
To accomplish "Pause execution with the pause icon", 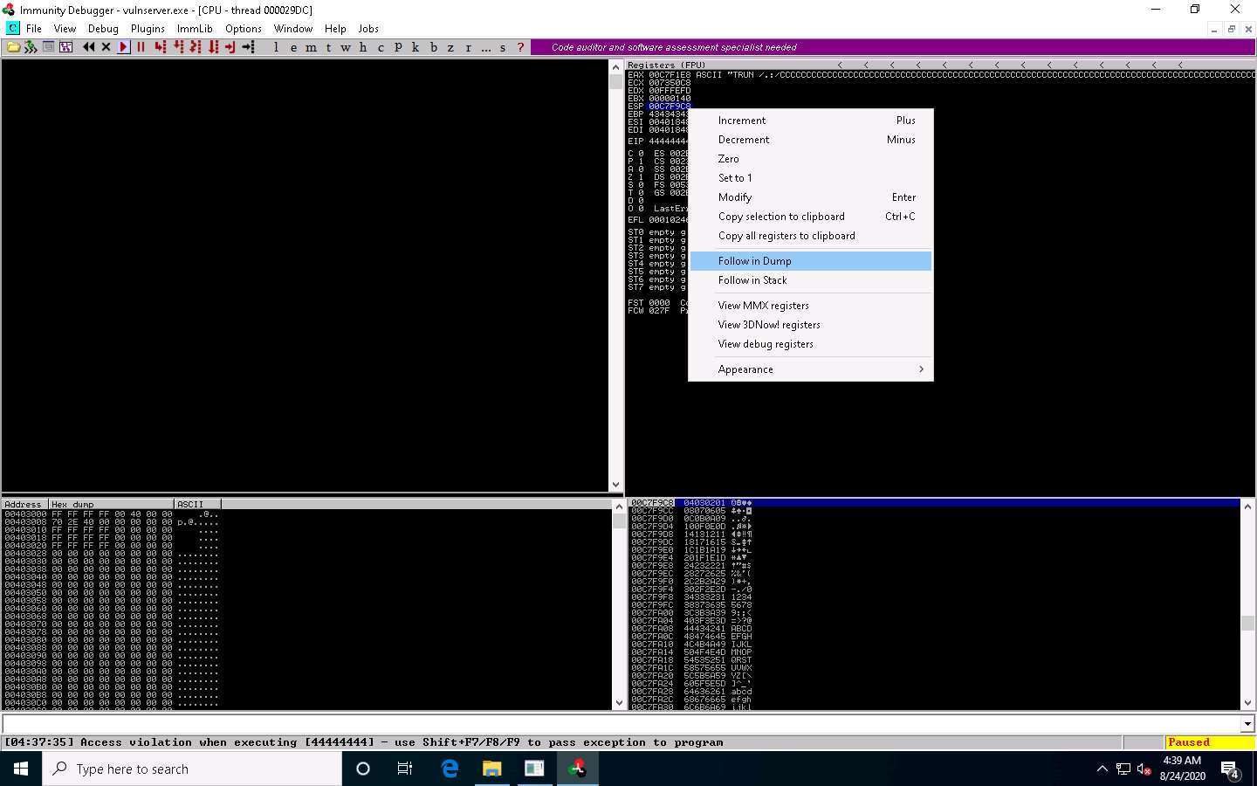I will point(141,47).
